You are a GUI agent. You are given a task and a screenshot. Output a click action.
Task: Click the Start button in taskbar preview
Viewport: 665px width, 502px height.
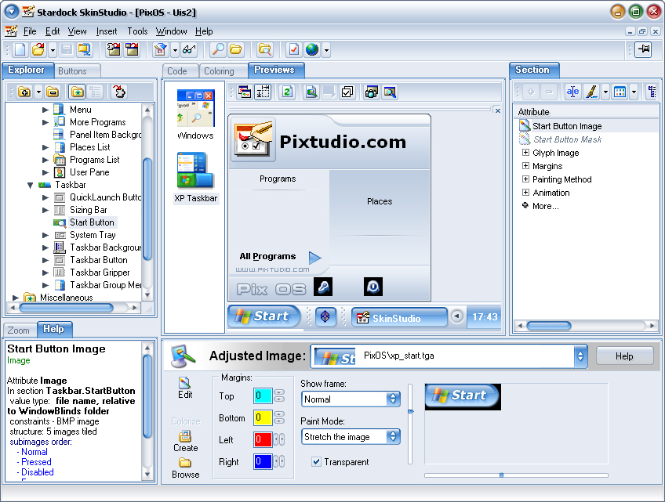[x=263, y=316]
